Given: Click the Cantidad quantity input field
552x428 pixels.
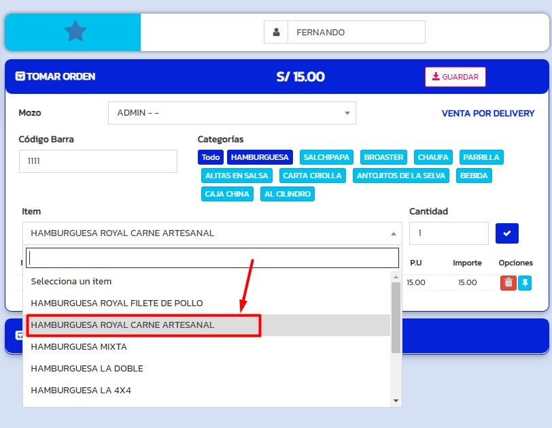Looking at the screenshot, I should [448, 233].
